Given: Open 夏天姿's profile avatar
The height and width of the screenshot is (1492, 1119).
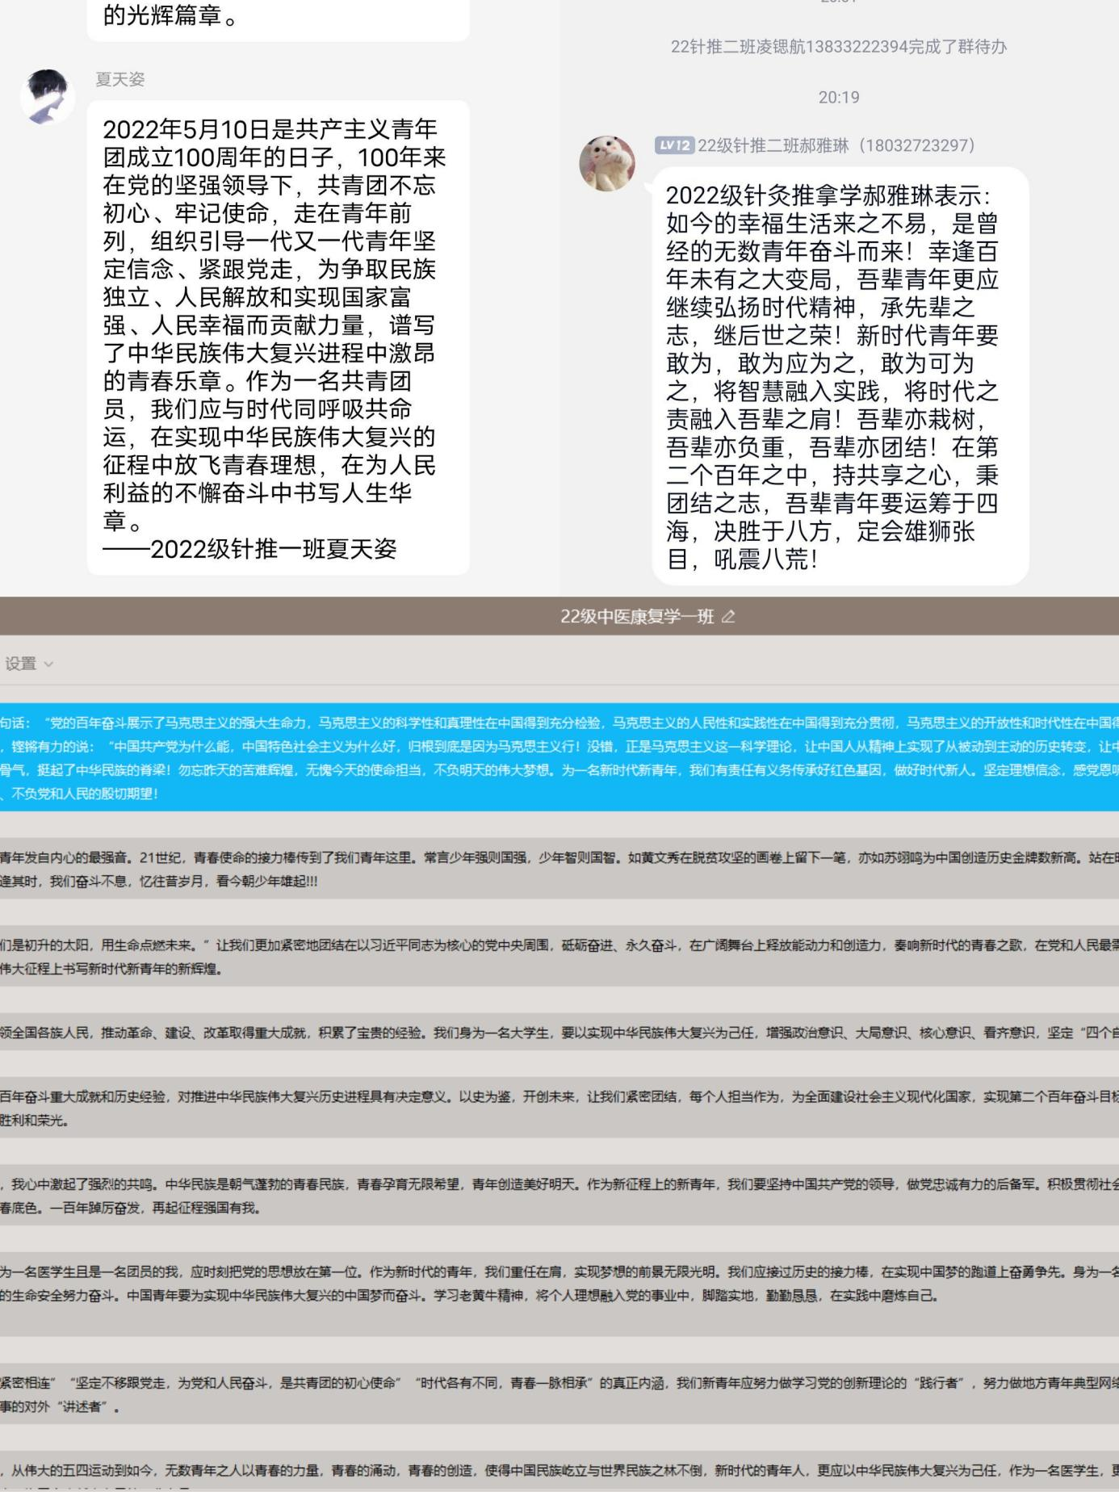Looking at the screenshot, I should click(48, 97).
